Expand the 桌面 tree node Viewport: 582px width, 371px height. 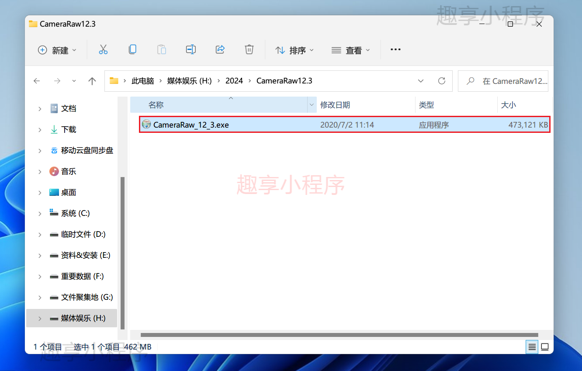click(40, 192)
